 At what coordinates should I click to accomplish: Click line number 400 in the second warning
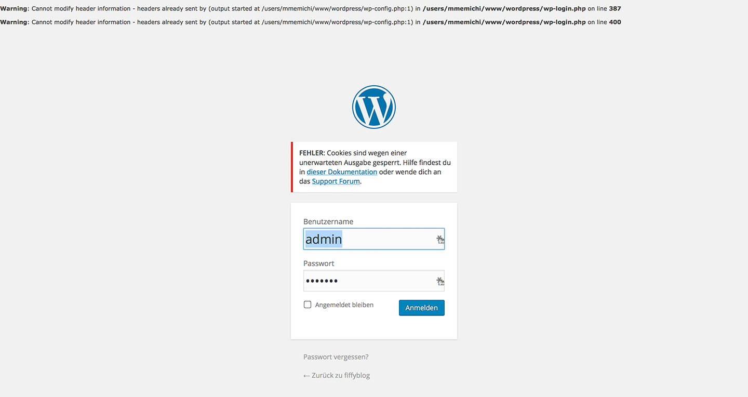coord(615,22)
